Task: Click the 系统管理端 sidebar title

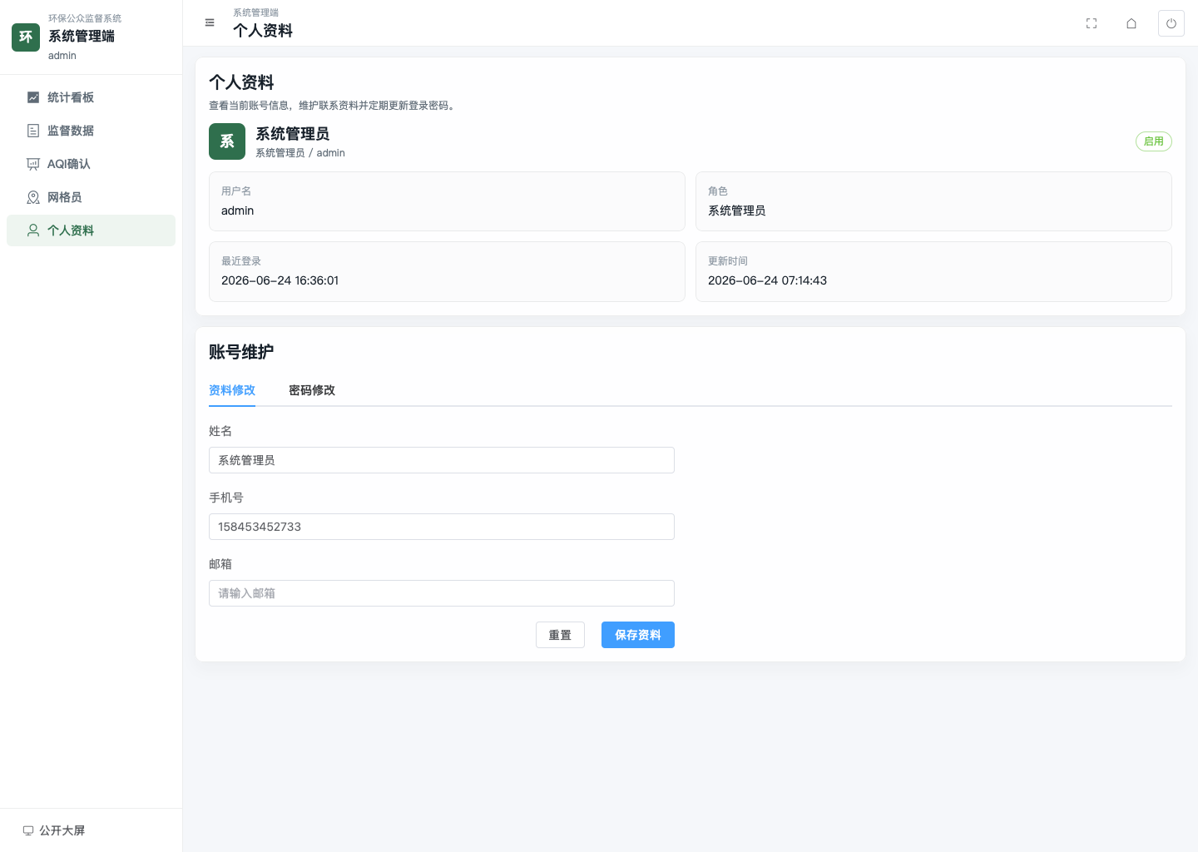Action: [x=82, y=36]
